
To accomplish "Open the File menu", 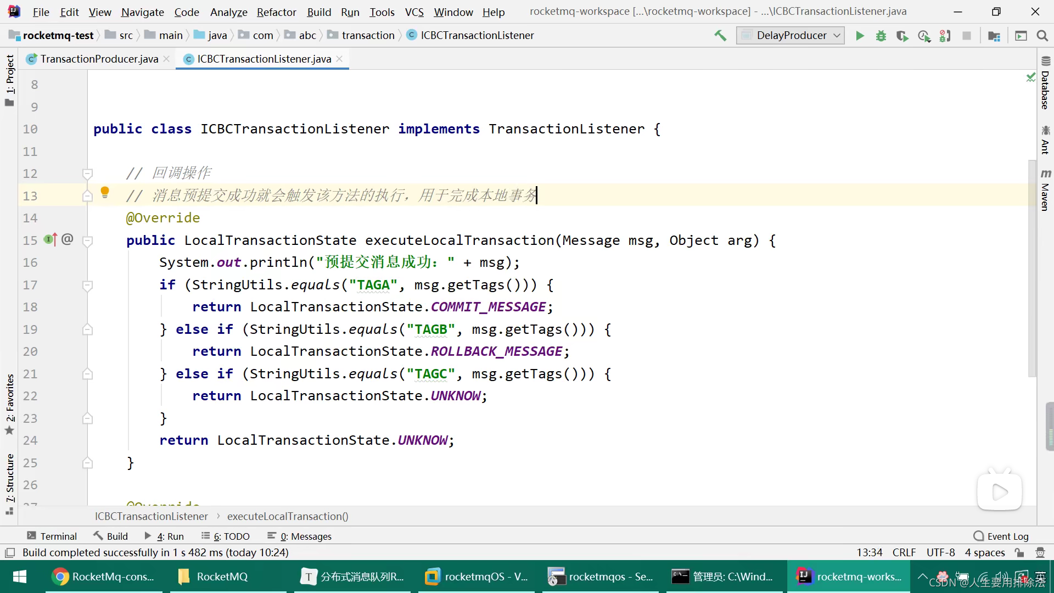I will pos(41,12).
